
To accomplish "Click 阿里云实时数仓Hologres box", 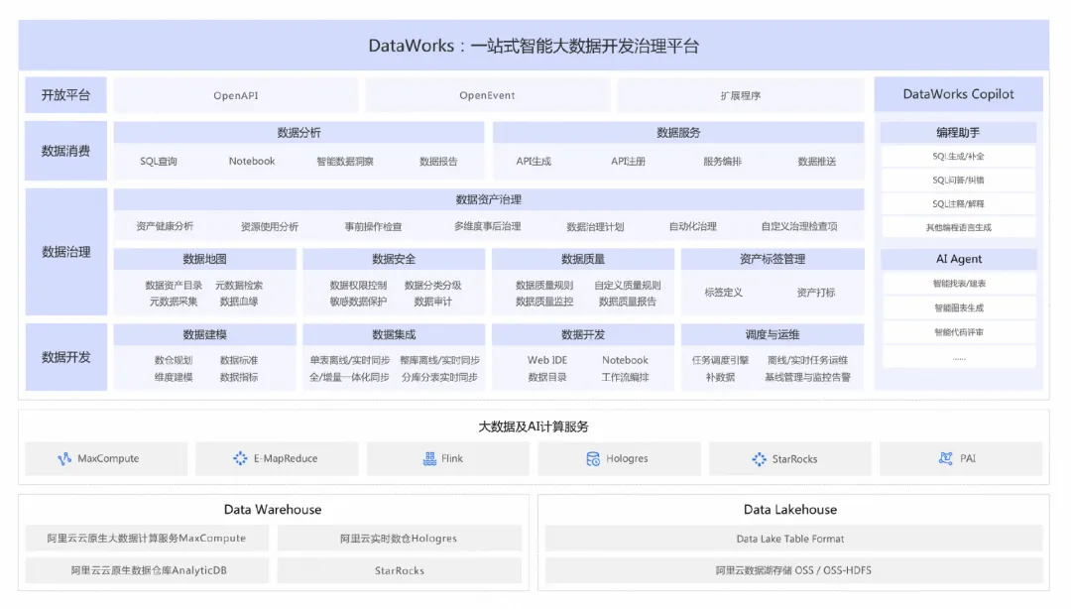I will [x=399, y=539].
